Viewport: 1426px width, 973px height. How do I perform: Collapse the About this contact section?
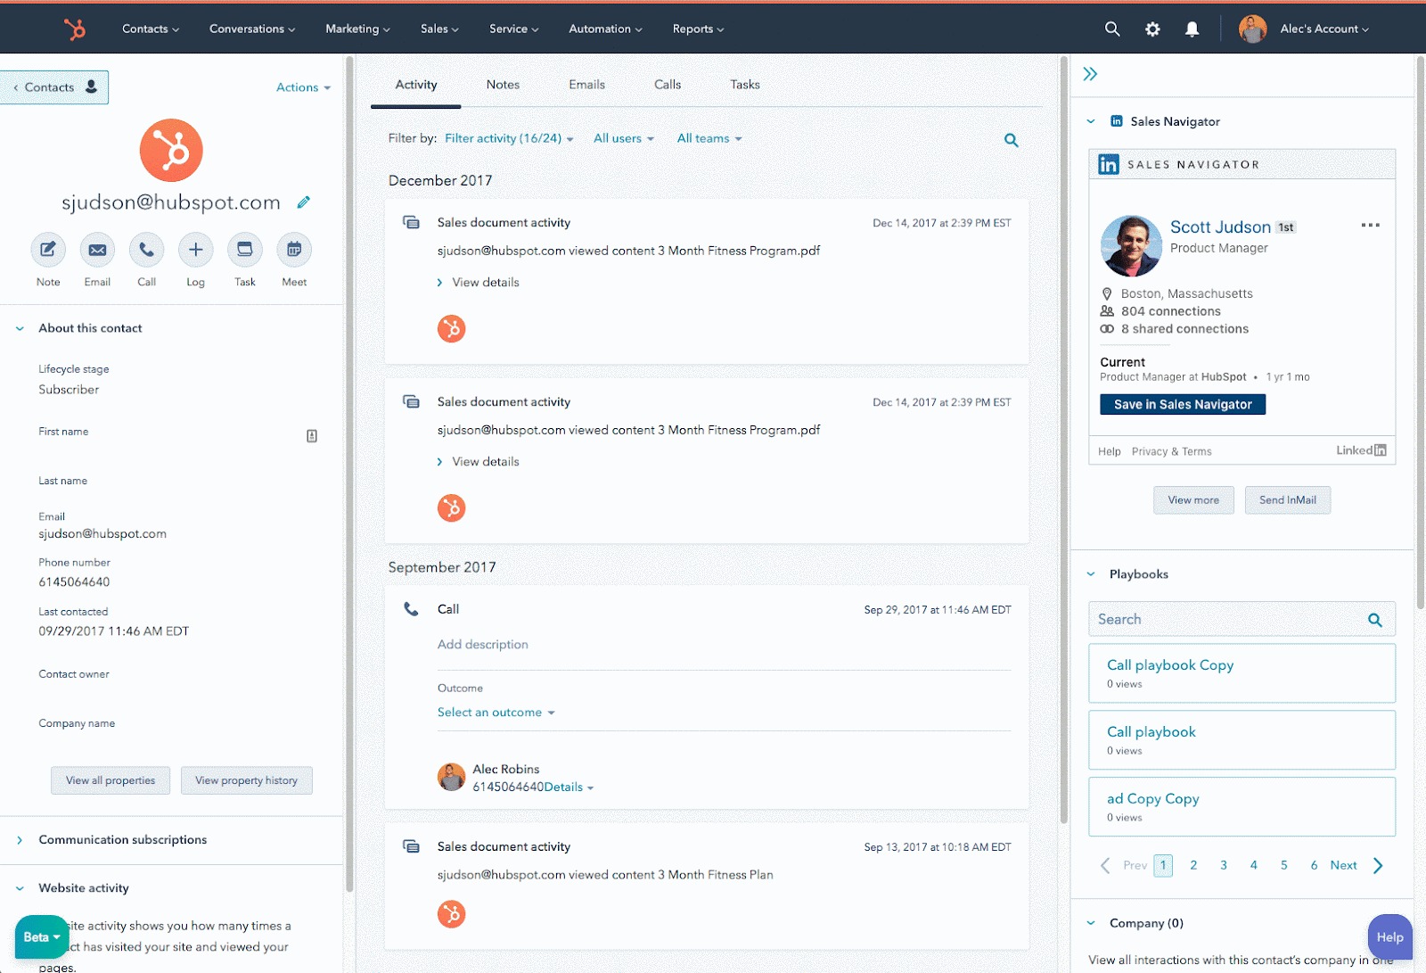click(19, 327)
